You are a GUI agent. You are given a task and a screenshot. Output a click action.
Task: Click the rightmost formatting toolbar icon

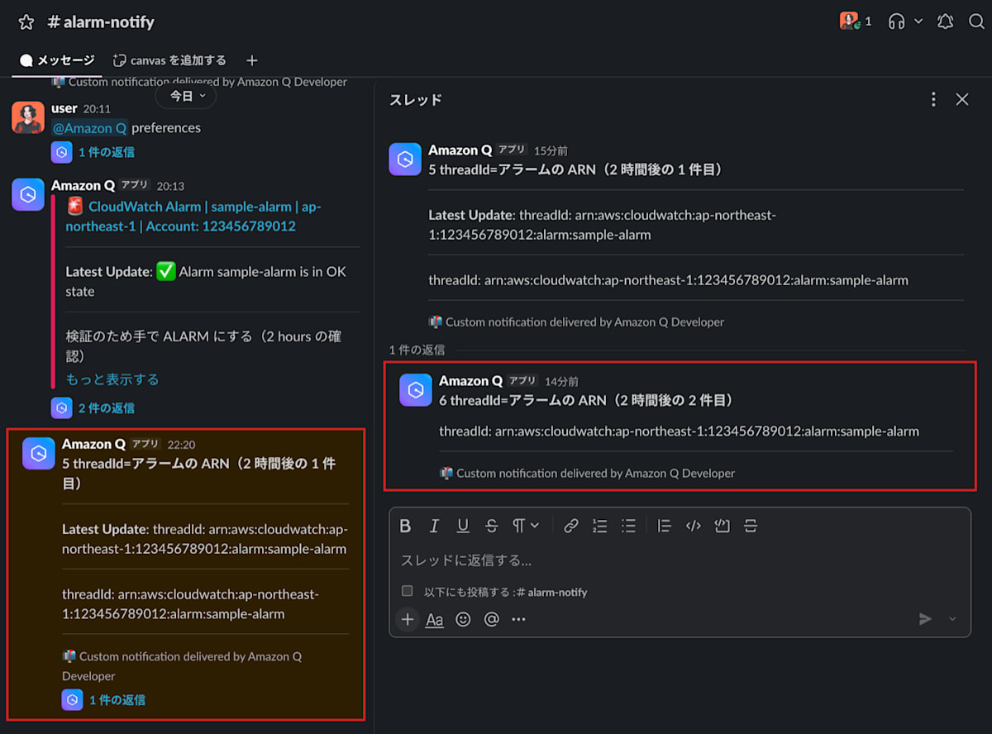pos(751,526)
